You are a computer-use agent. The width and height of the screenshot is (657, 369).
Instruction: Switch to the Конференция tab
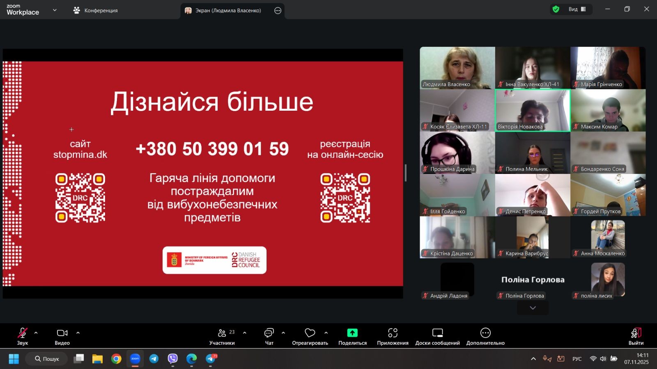pyautogui.click(x=95, y=11)
